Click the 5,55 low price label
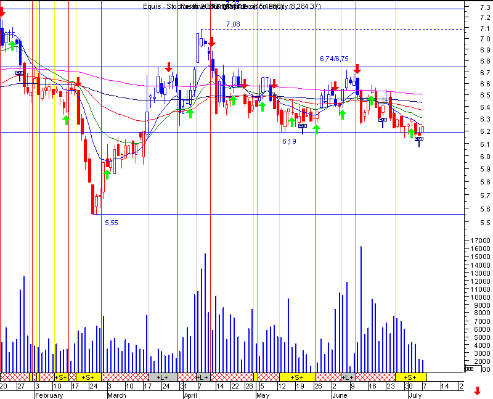This screenshot has height=399, width=493. (x=112, y=223)
